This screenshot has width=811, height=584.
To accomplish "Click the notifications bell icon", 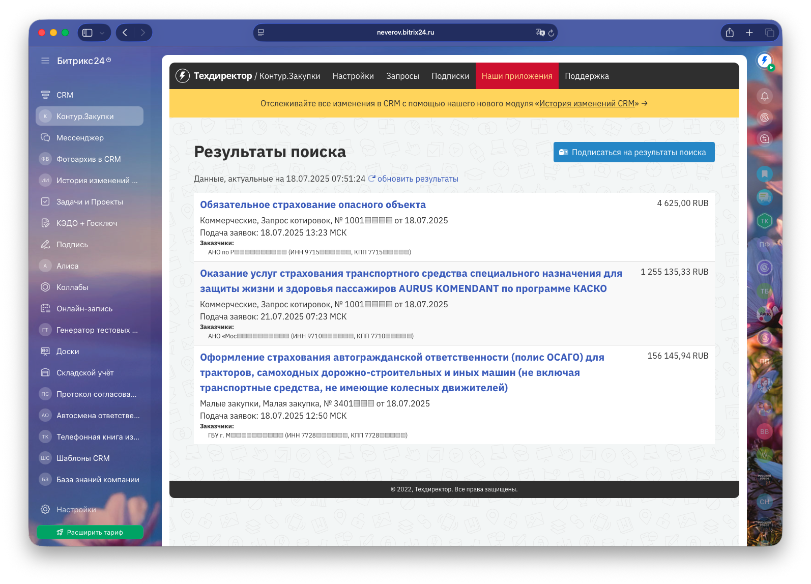I will tap(764, 96).
